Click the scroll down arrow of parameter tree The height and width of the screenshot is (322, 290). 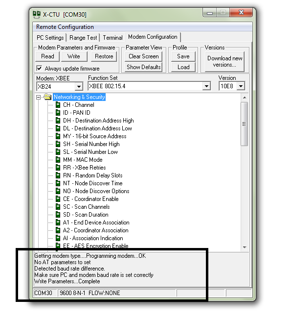click(245, 247)
